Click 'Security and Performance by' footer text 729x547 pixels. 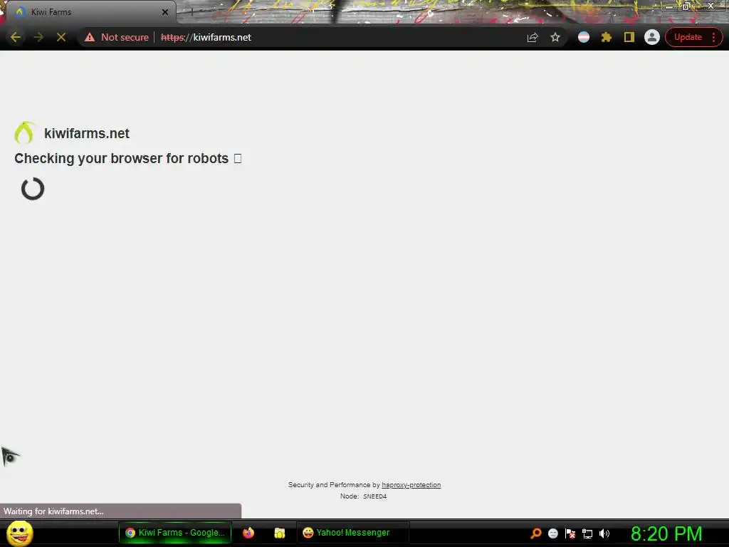tap(334, 484)
